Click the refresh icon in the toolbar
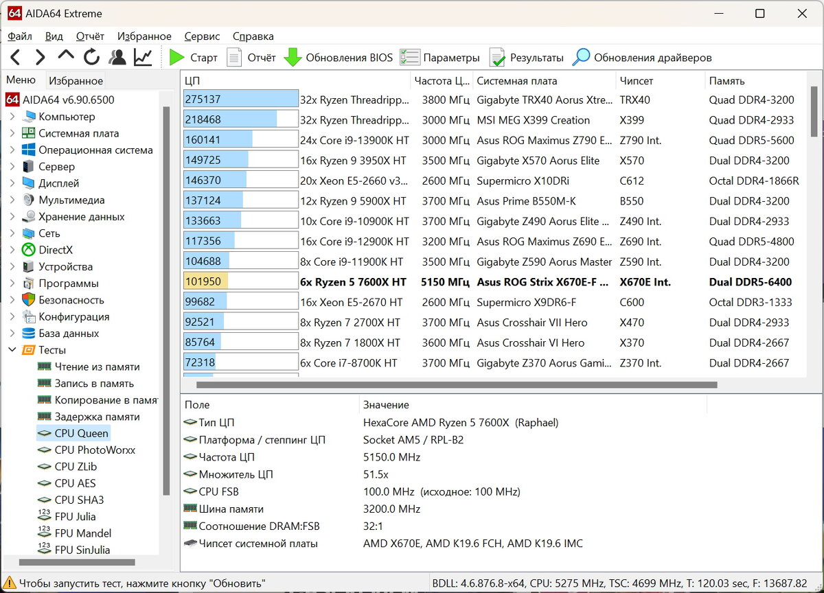 pyautogui.click(x=91, y=57)
